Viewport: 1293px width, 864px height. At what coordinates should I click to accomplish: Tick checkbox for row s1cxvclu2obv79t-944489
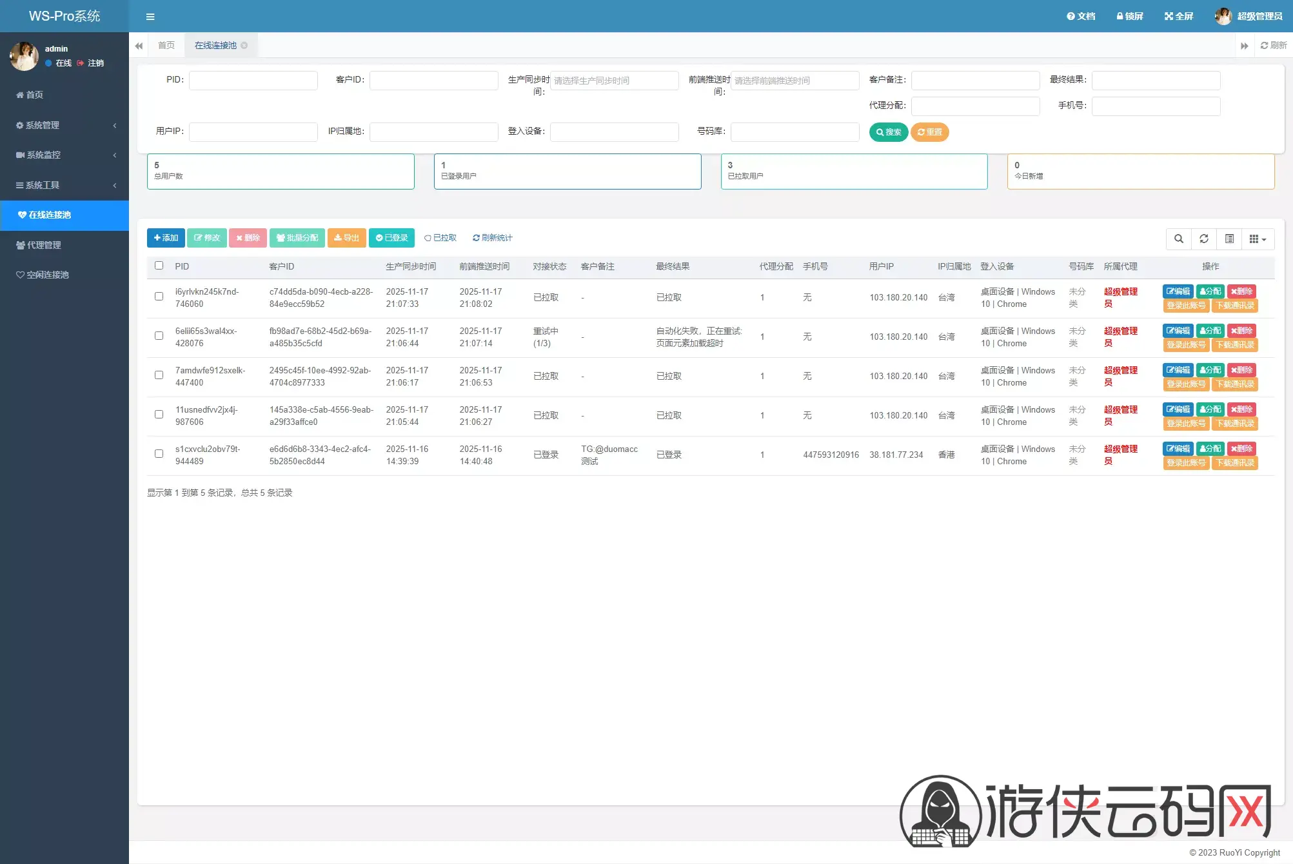point(159,454)
